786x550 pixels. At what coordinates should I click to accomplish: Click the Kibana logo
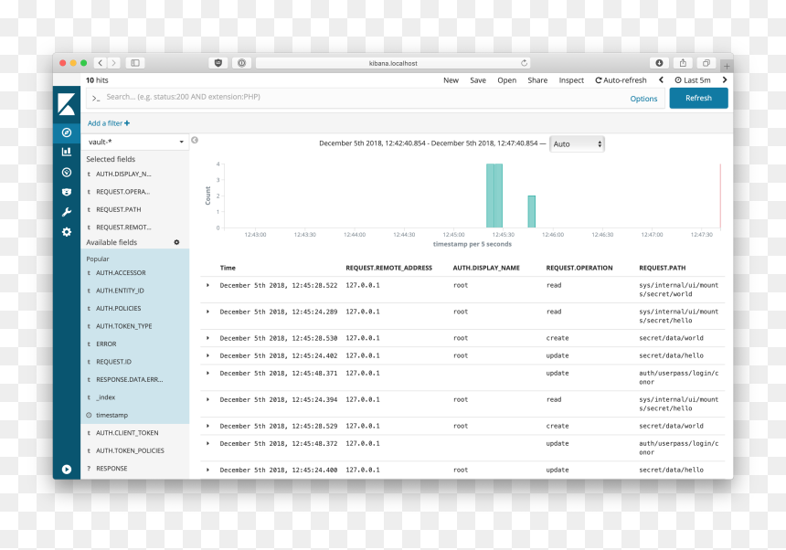click(x=66, y=103)
